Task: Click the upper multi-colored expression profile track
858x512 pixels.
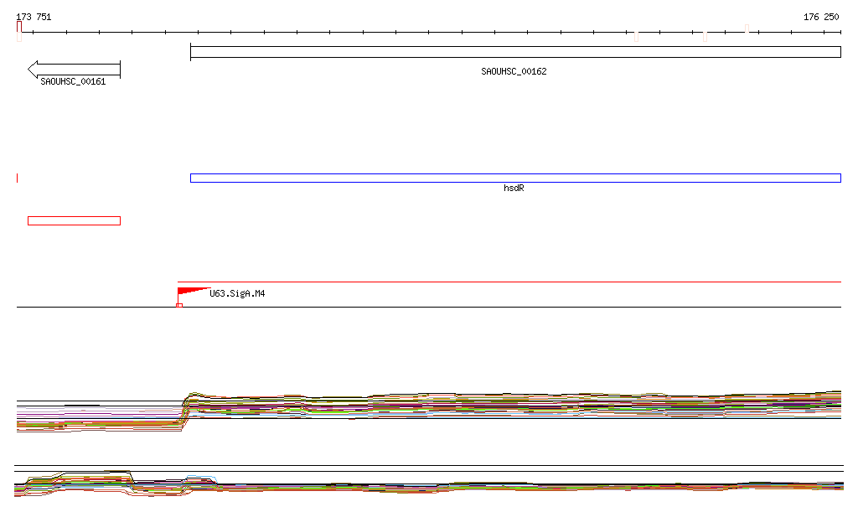Action: [429, 411]
